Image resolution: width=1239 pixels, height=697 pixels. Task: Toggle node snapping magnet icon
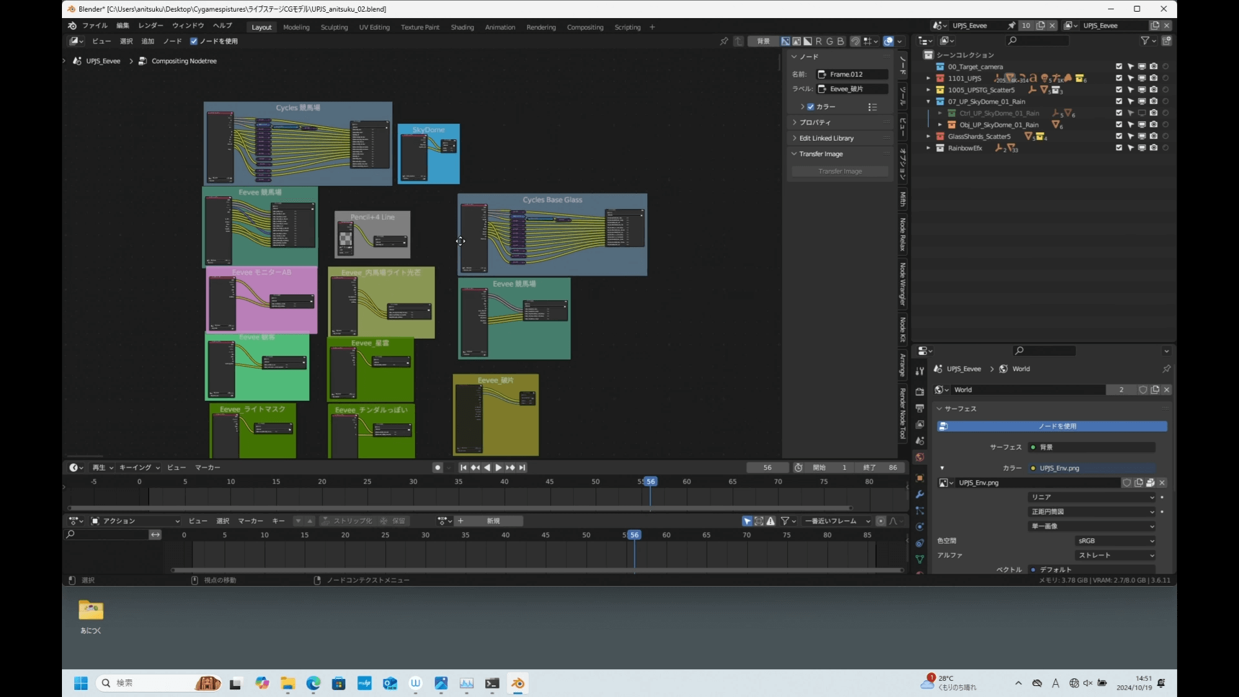point(856,41)
